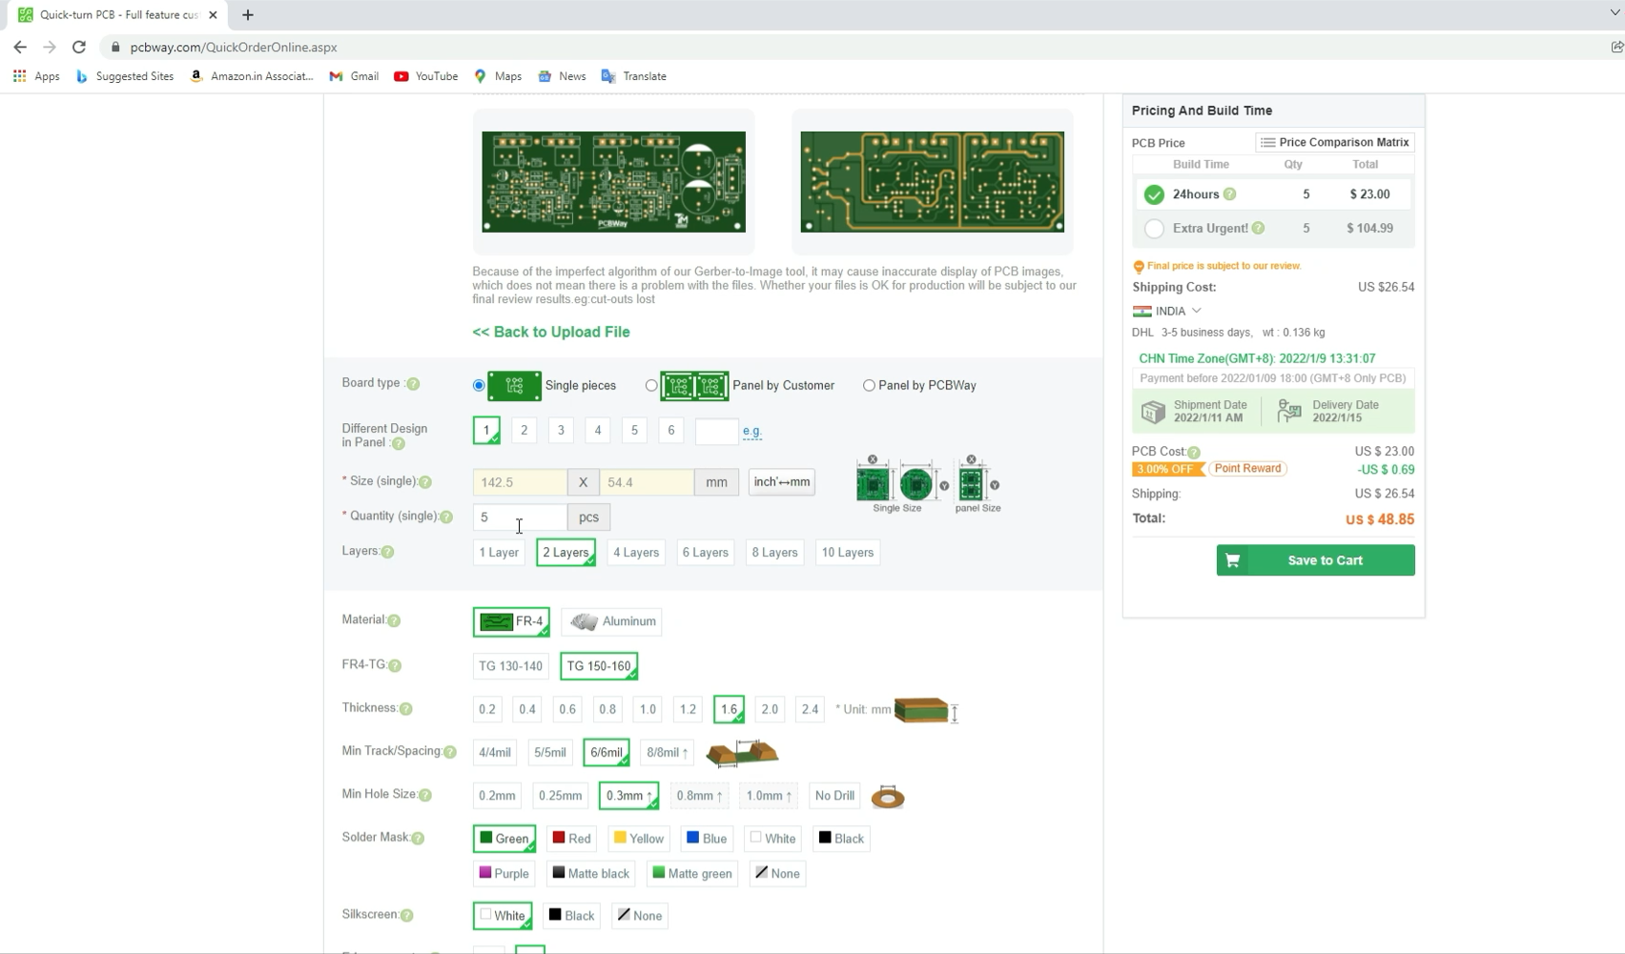Click help icon next to Min Track/Spacing
The image size is (1625, 954).
tap(450, 752)
